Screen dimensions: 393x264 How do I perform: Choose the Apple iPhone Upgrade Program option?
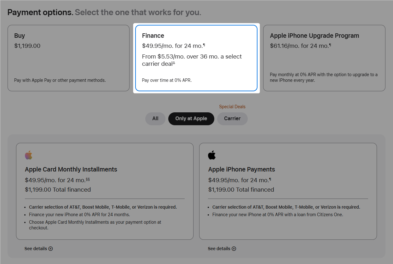pos(324,58)
